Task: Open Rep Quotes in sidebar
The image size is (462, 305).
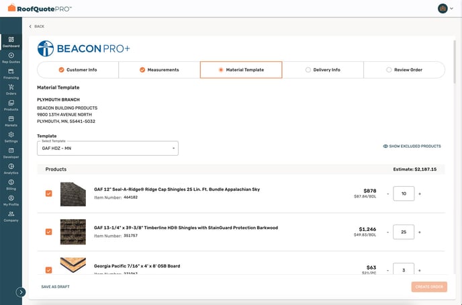Action: (11, 58)
